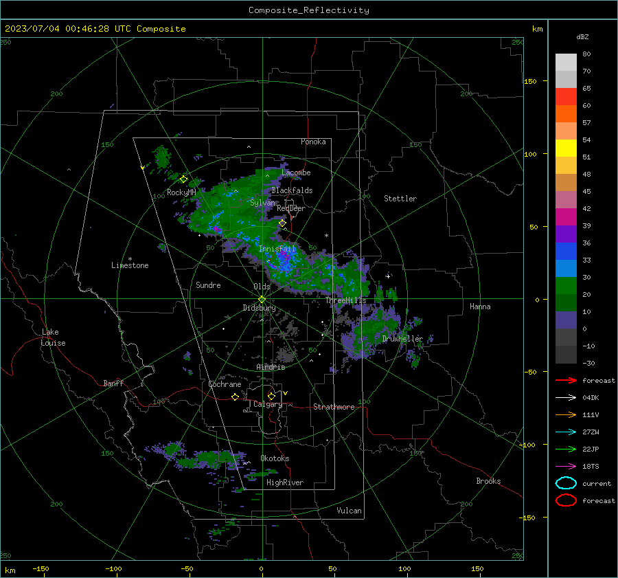The image size is (618, 578).
Task: Click yellow diamond marker above Calgary label
Action: point(271,396)
